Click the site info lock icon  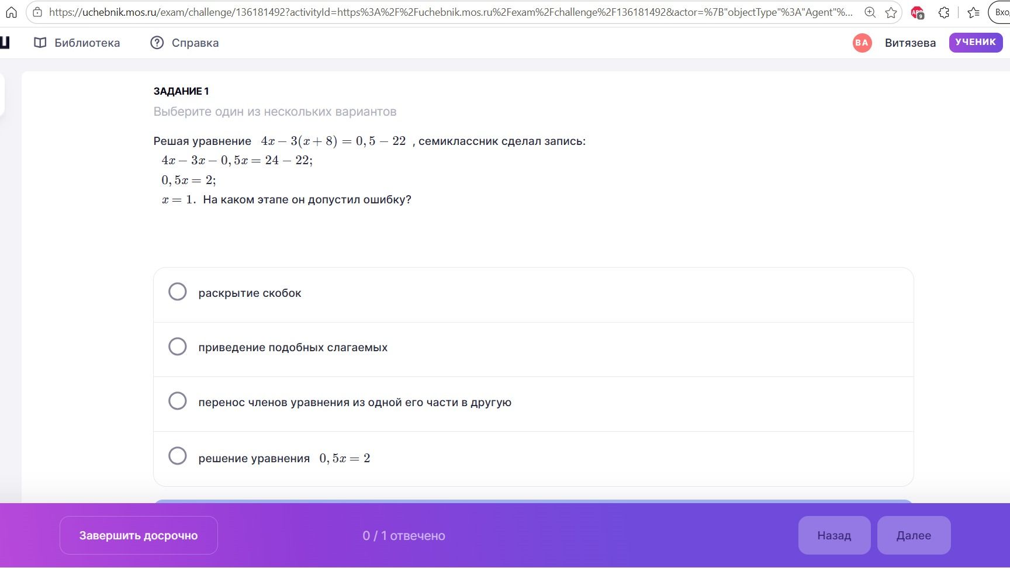pyautogui.click(x=37, y=12)
